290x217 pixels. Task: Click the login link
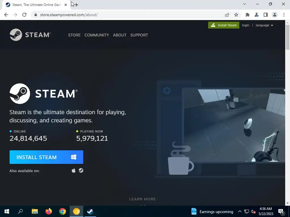(x=246, y=25)
